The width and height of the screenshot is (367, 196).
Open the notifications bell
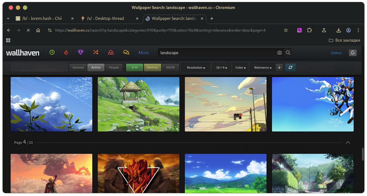(x=353, y=53)
